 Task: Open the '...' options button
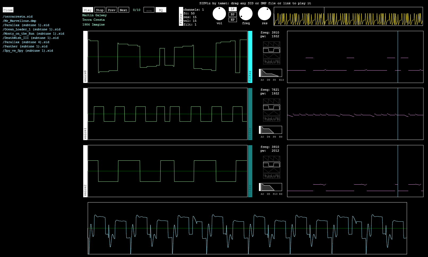click(x=149, y=10)
